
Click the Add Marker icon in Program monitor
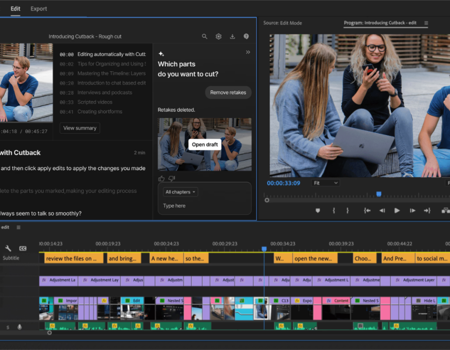click(x=317, y=210)
